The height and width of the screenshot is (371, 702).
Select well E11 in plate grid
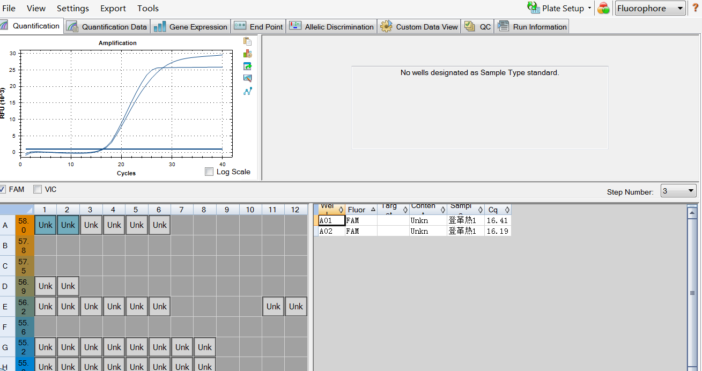coord(274,307)
